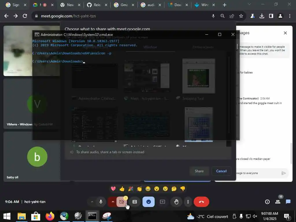Screen dimensions: 296x222
Task: Open Windows Start menu
Action: (7, 216)
